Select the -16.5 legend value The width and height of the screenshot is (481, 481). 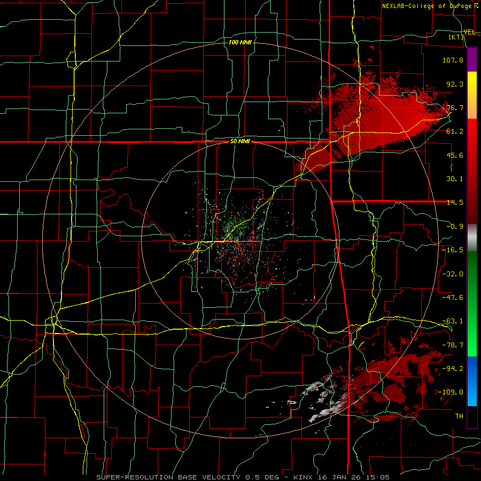coord(453,250)
